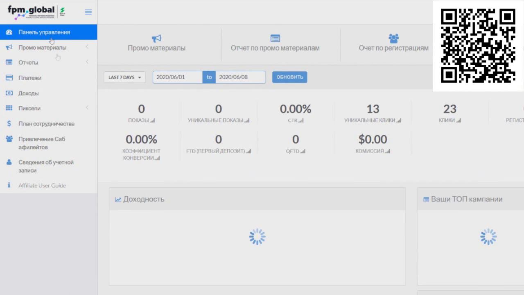Click the people icon above Очет по регистрациям
Viewport: 524px width, 295px height.
393,39
